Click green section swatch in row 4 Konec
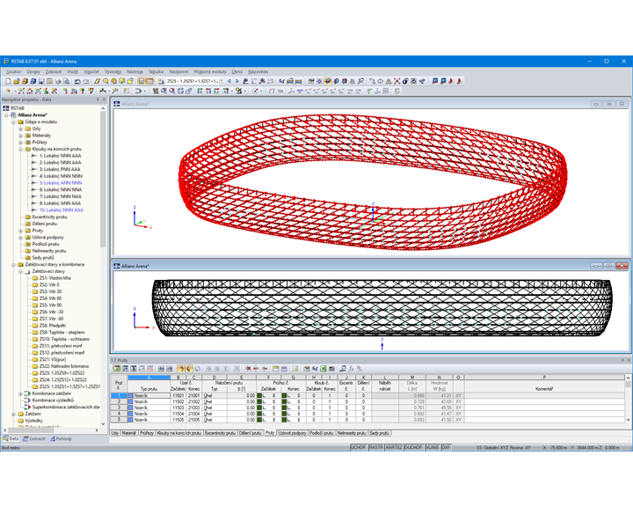633x507 pixels. [284, 414]
